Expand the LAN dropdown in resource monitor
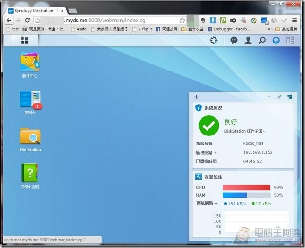Viewport: 305px width, 248px height. click(215, 204)
